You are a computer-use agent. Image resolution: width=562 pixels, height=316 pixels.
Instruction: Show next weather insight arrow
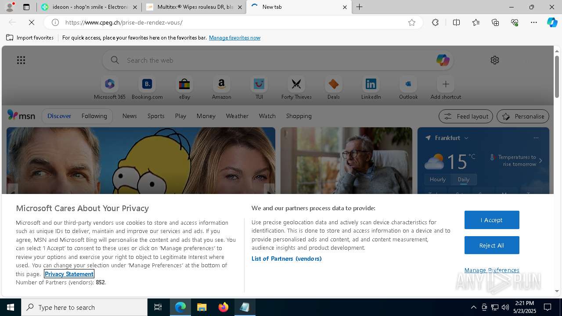540,161
